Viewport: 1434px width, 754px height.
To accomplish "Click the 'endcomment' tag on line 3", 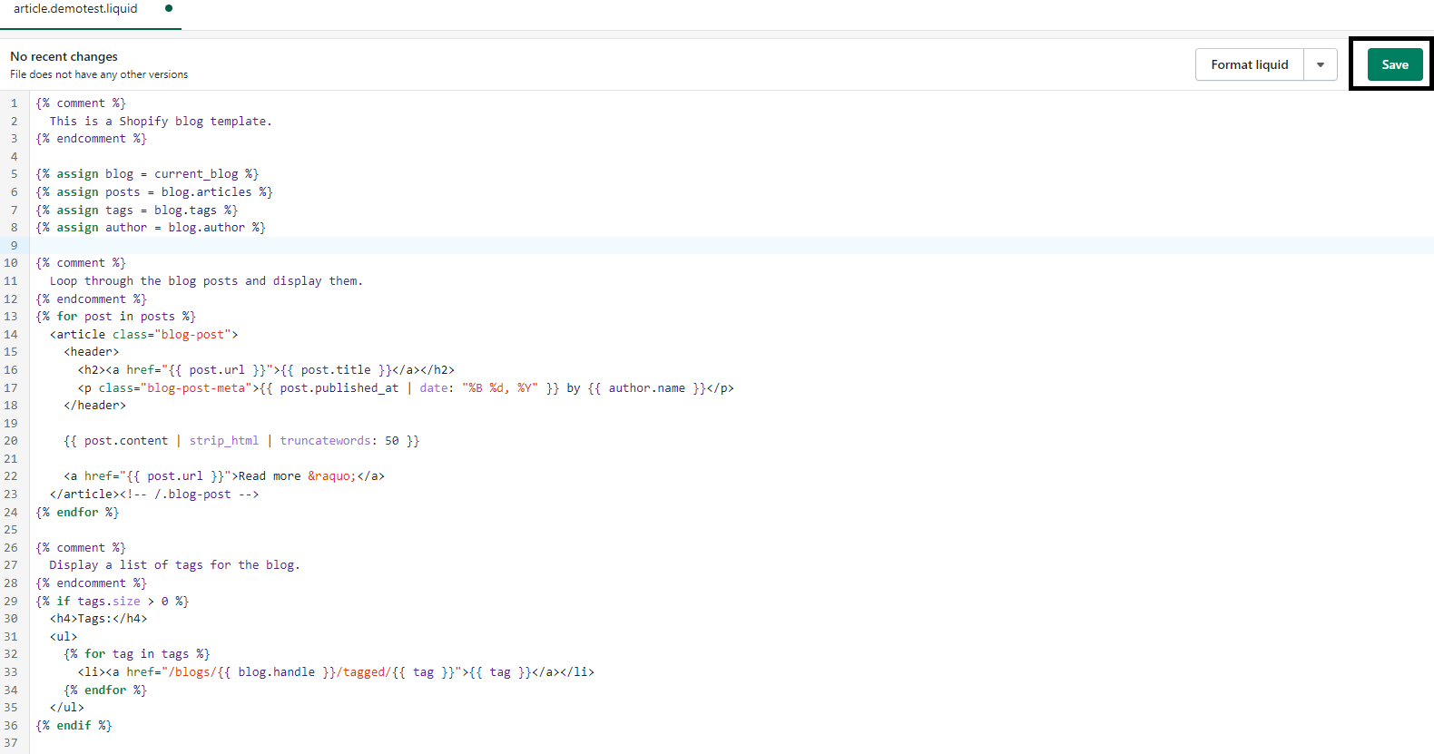I will pyautogui.click(x=91, y=139).
